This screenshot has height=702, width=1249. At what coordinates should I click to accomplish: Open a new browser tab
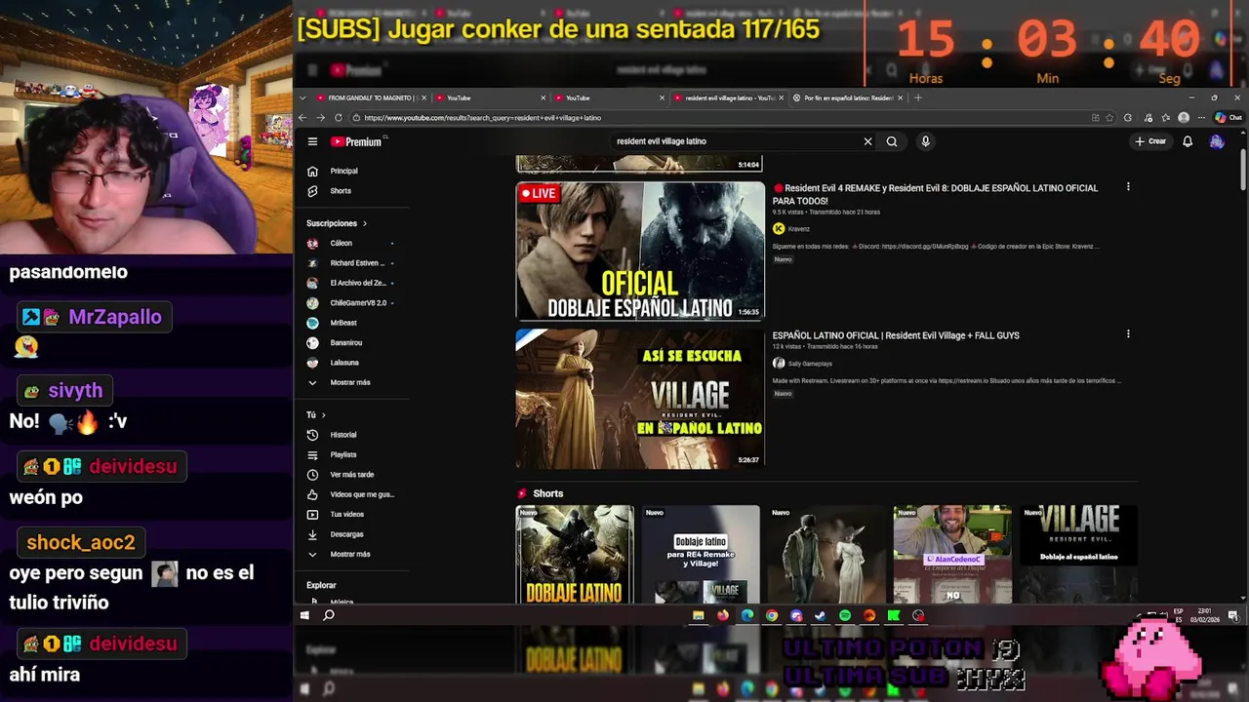(918, 97)
